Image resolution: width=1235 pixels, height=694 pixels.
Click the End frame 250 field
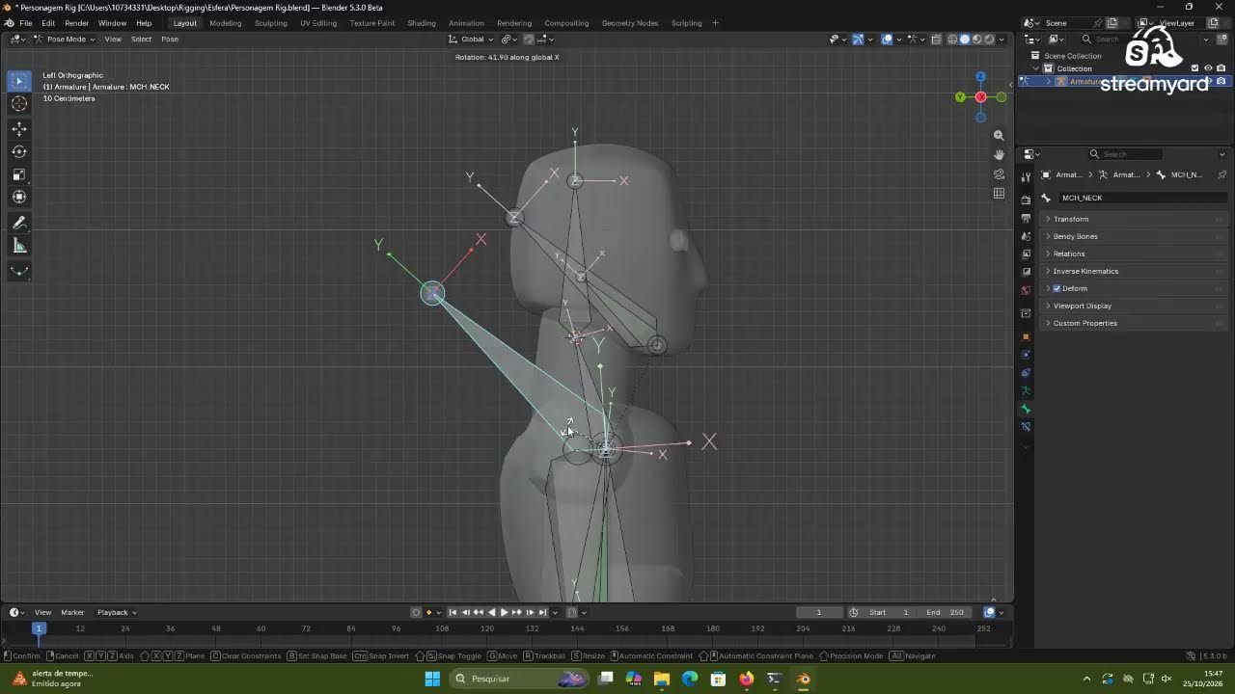(x=946, y=612)
